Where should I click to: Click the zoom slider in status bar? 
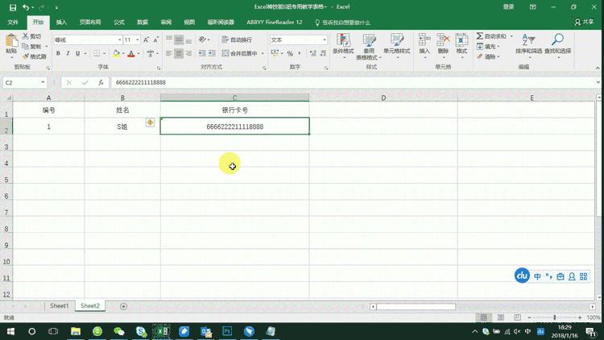(x=555, y=317)
